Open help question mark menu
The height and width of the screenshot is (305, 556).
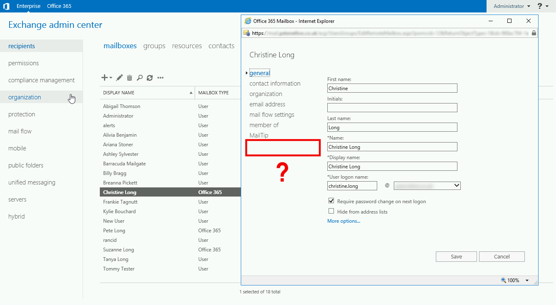[x=540, y=6]
